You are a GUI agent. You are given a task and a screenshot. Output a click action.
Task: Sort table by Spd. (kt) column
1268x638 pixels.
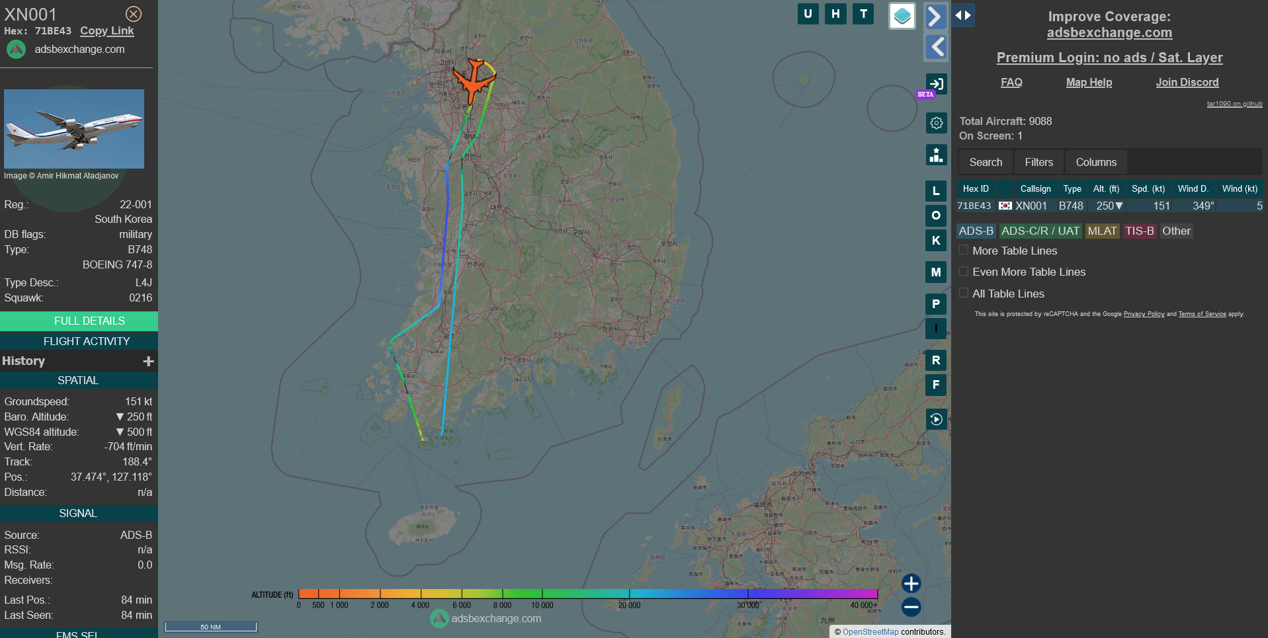[x=1148, y=189]
